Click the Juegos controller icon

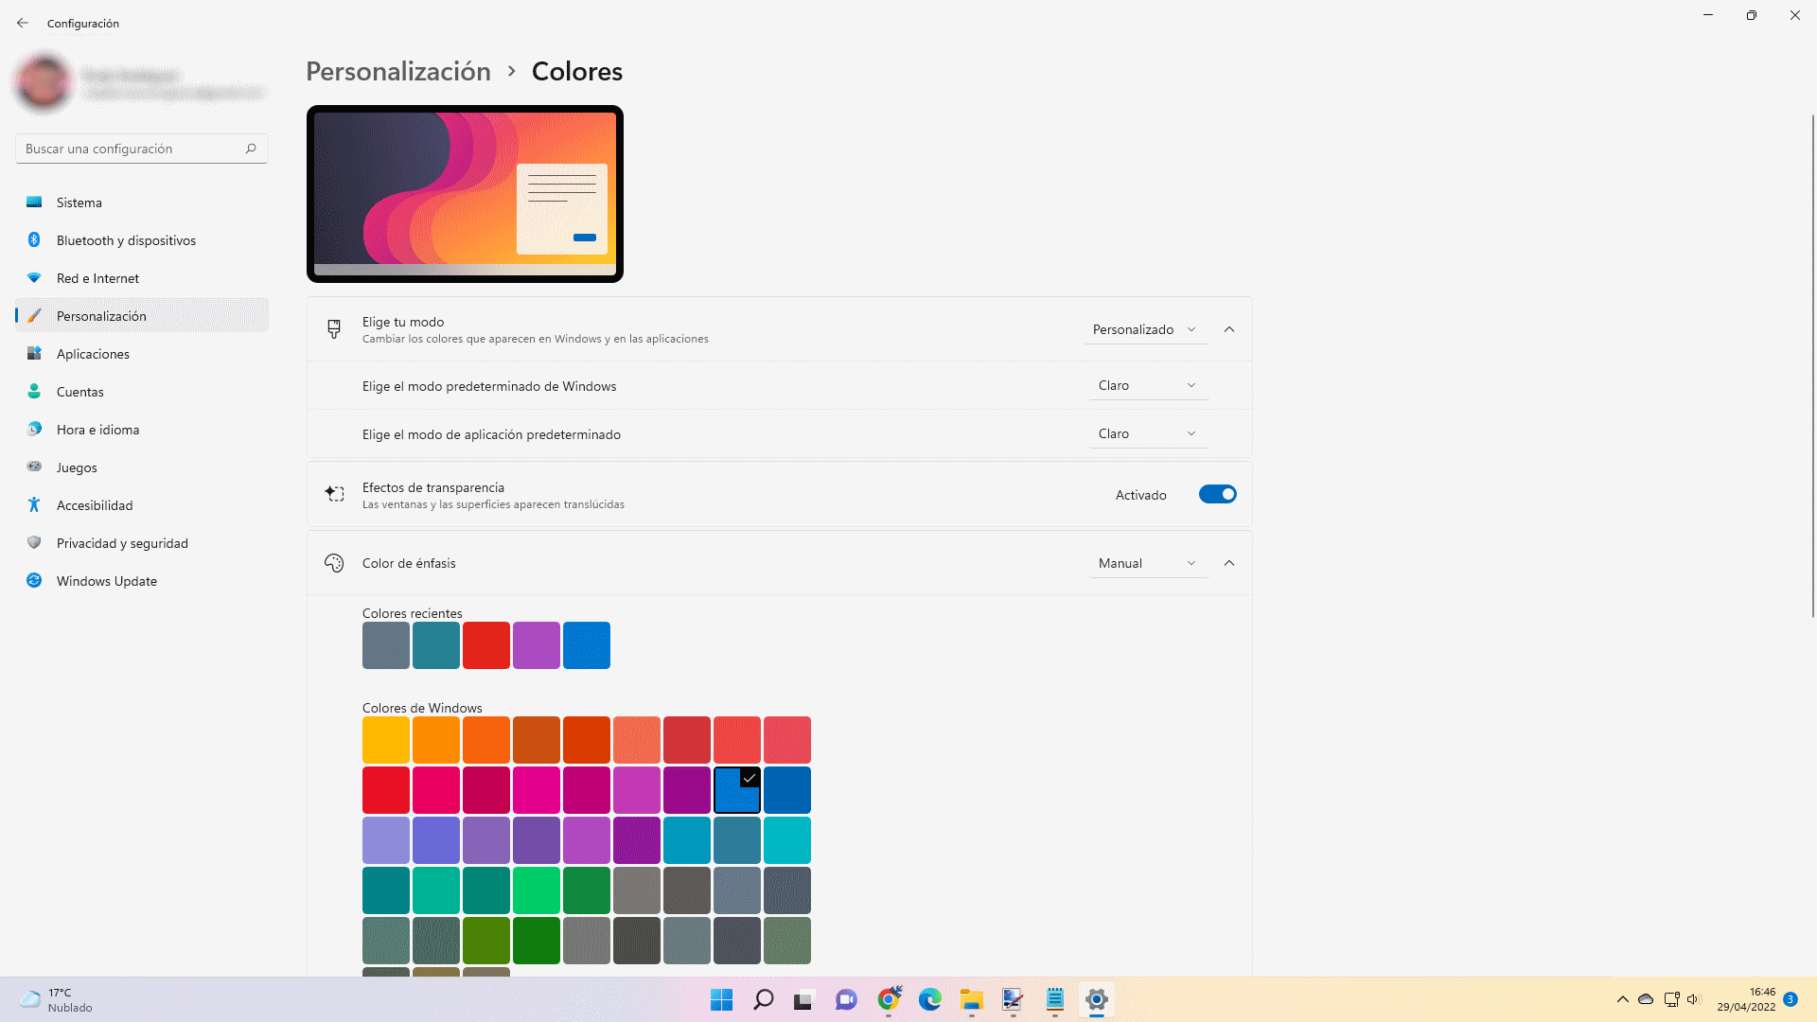34,467
